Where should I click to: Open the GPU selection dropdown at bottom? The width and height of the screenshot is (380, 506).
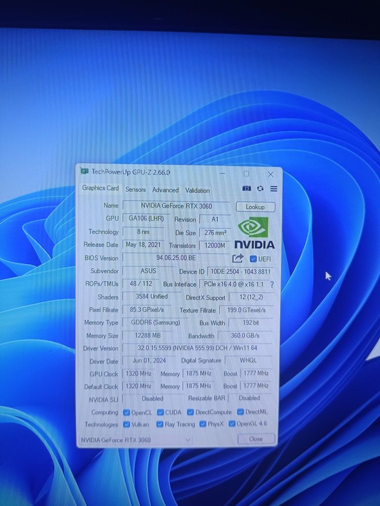(x=136, y=439)
